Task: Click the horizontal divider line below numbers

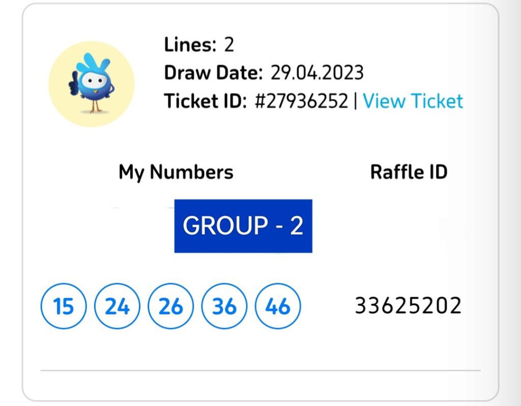Action: tap(260, 371)
